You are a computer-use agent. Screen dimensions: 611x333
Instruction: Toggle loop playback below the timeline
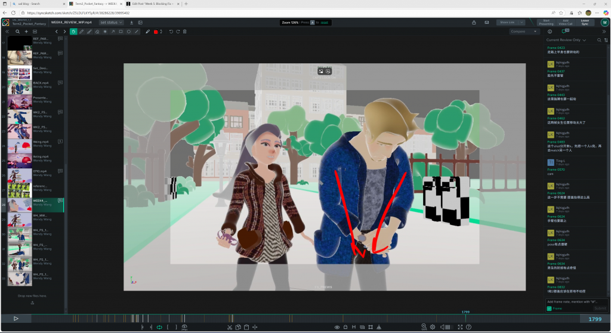[159, 327]
